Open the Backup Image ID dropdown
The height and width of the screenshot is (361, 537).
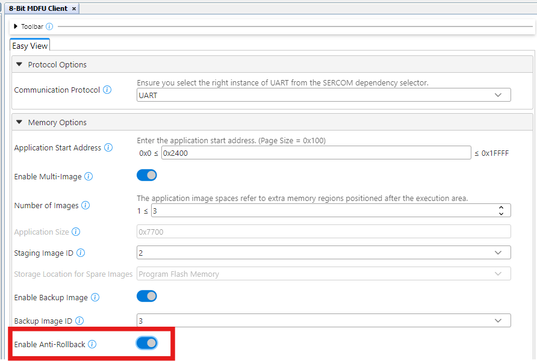(324, 321)
